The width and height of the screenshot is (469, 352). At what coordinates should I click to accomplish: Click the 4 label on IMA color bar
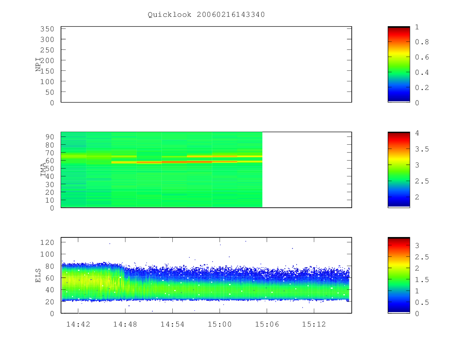(x=417, y=133)
